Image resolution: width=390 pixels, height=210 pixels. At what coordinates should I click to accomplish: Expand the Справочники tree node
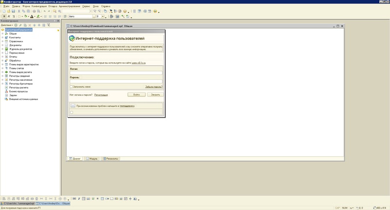pos(2,41)
